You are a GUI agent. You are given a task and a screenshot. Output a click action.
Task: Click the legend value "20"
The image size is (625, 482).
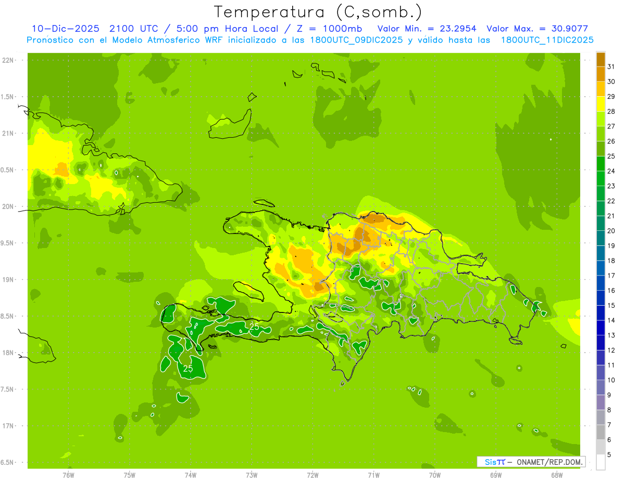click(611, 231)
